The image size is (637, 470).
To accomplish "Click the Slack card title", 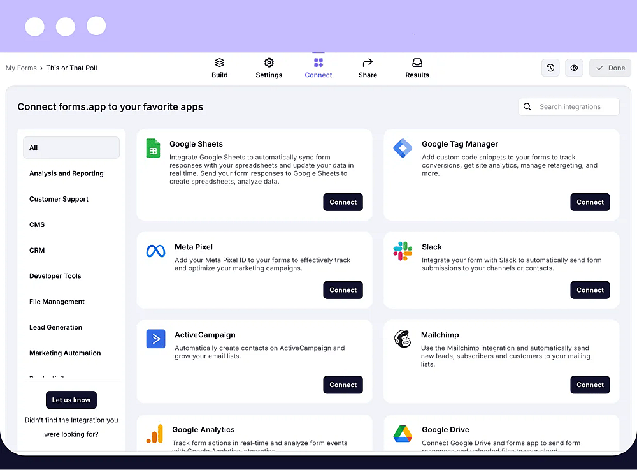I will click(x=431, y=247).
